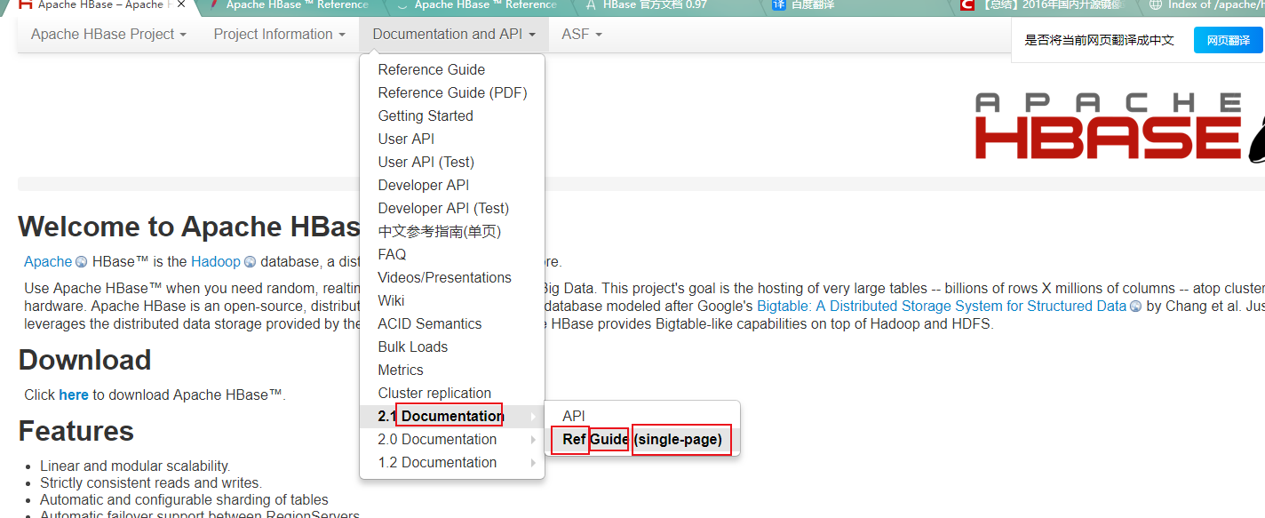This screenshot has width=1265, height=518.
Task: Click the Welcome to Apache HBase heading
Action: [188, 227]
